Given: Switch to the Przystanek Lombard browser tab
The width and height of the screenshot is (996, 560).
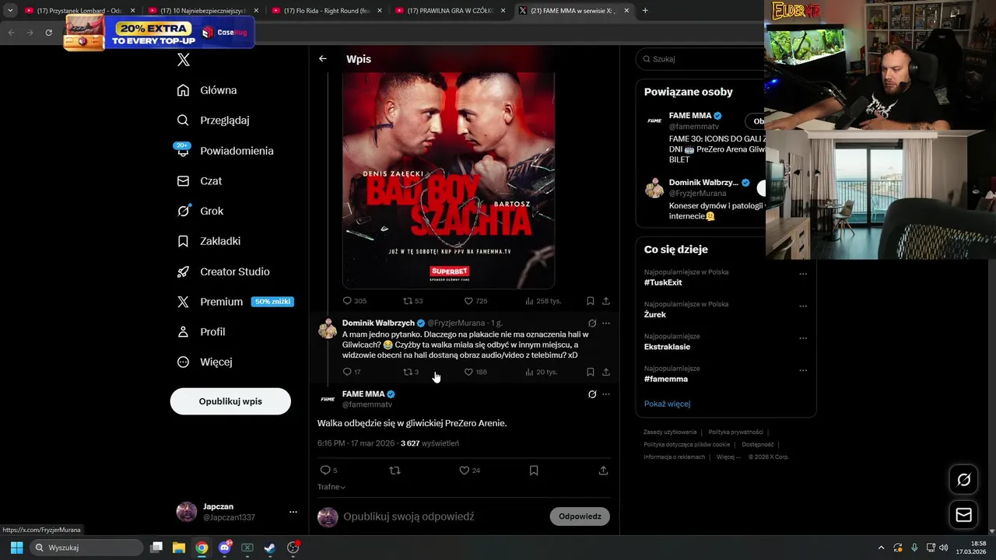Looking at the screenshot, I should tap(80, 11).
